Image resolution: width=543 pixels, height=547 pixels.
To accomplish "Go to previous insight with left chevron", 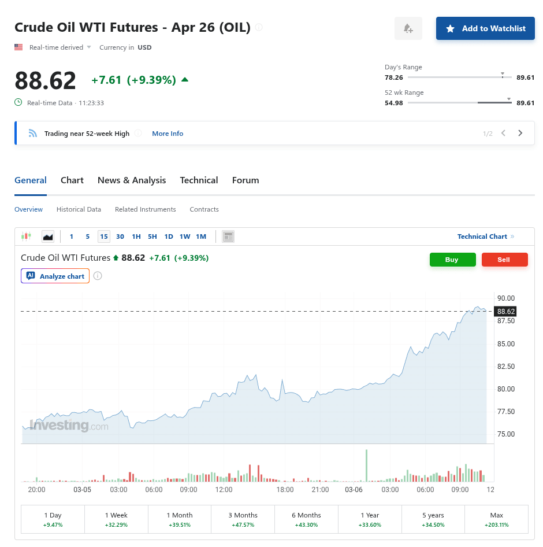I will point(503,133).
